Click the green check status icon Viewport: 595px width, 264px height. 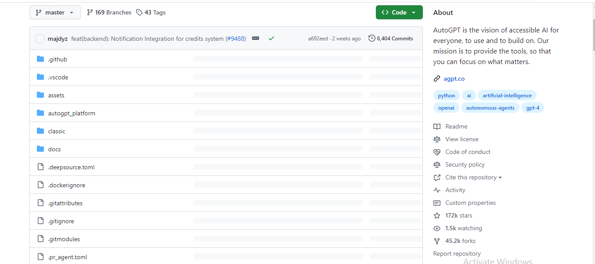(x=271, y=39)
